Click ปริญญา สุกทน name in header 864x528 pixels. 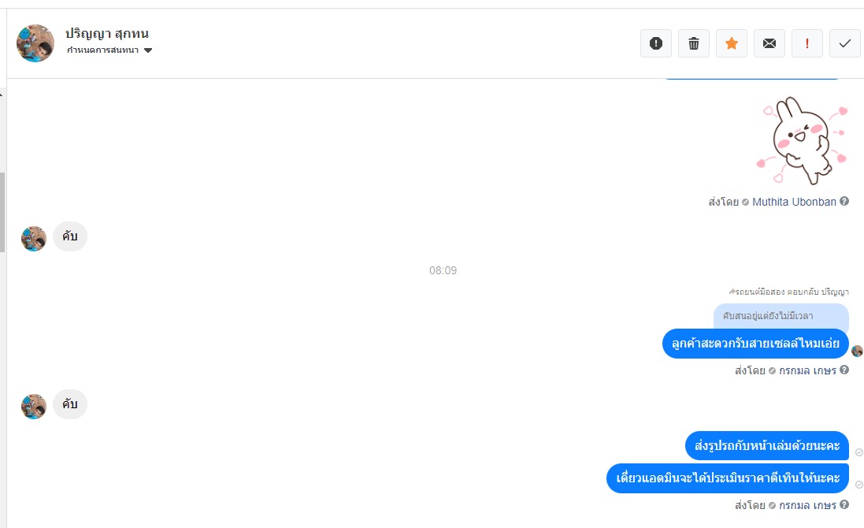click(107, 34)
